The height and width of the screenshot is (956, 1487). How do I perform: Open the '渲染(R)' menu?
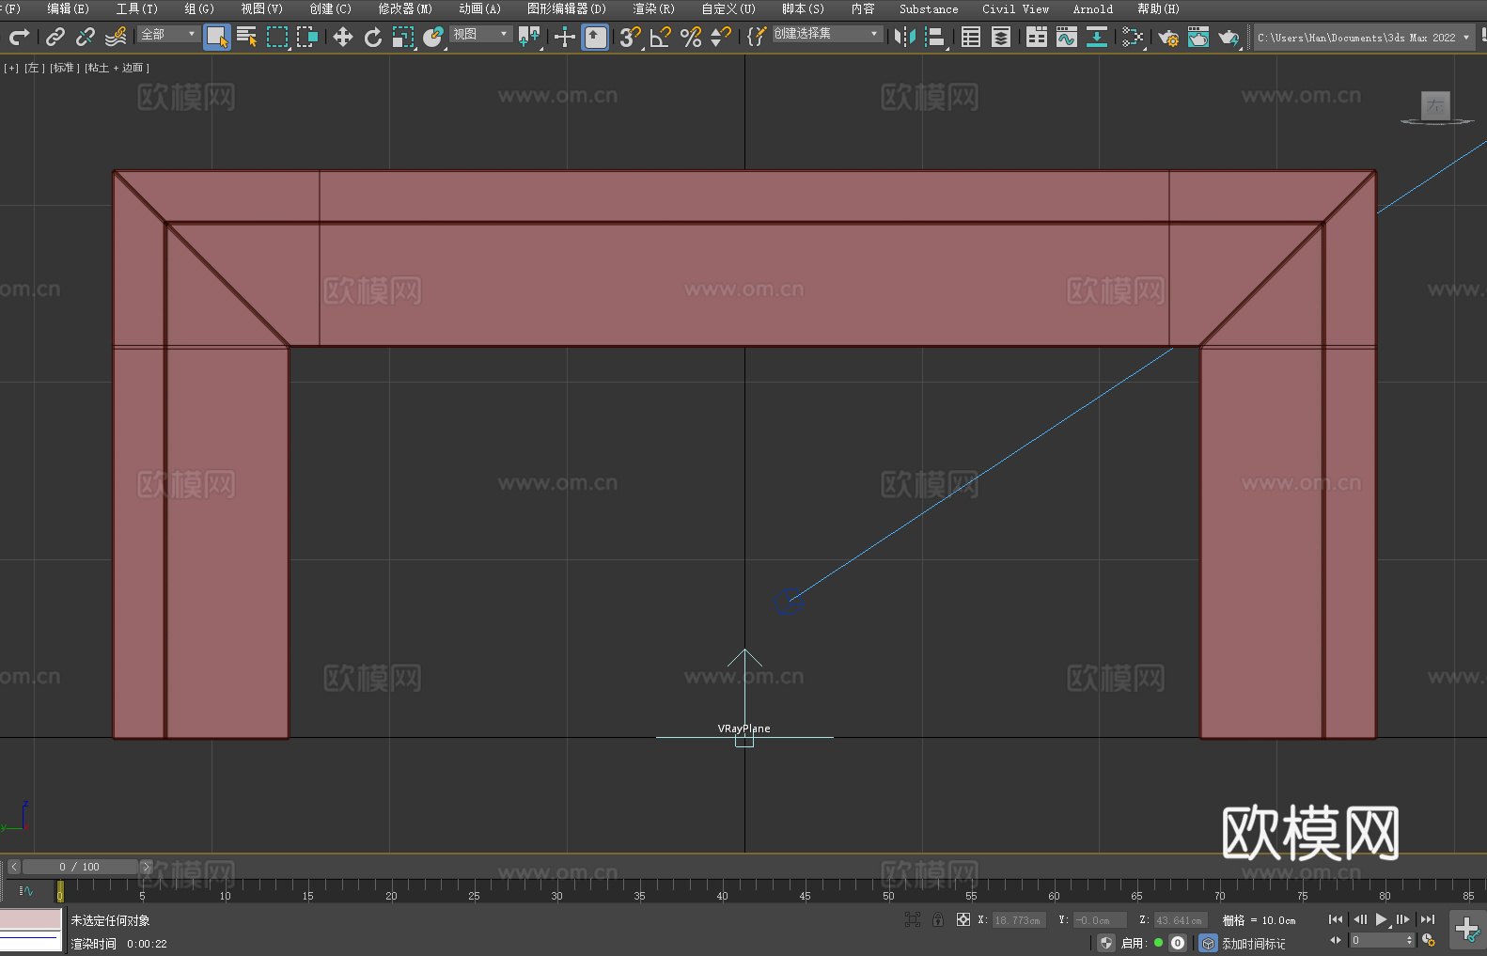(x=653, y=8)
